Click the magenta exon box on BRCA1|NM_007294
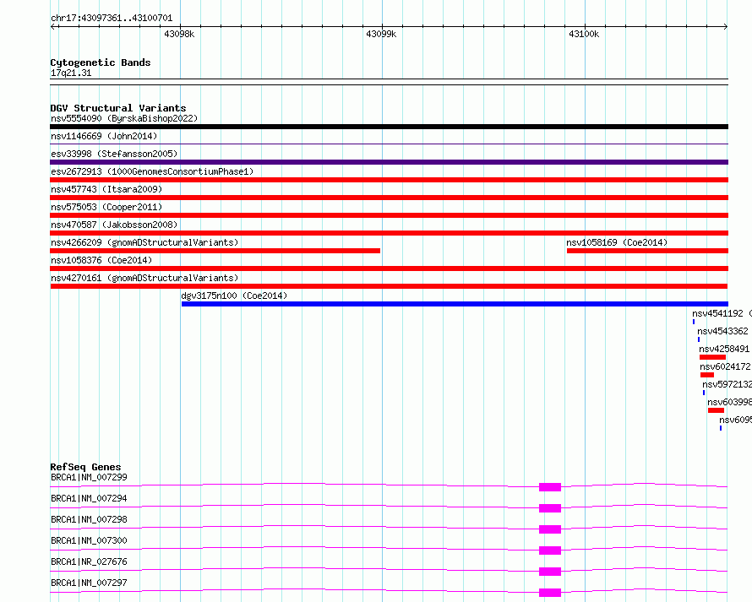 pos(550,508)
